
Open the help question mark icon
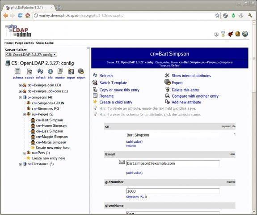pos(245,34)
